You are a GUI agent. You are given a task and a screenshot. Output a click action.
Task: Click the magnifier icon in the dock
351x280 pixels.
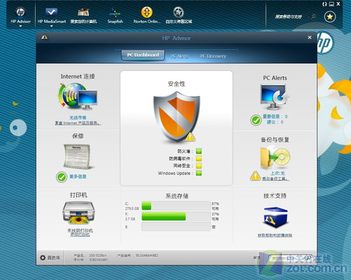pos(312,17)
